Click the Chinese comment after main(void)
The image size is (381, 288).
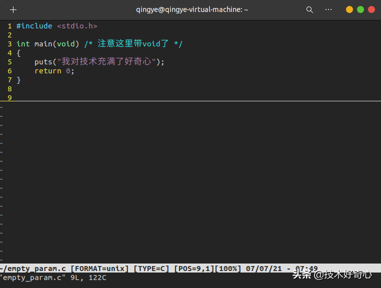click(133, 44)
